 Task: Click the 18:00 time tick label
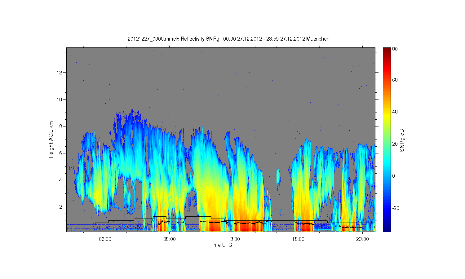tap(298, 239)
